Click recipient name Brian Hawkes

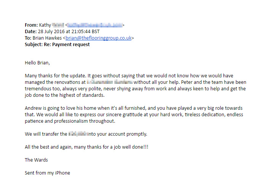point(48,38)
